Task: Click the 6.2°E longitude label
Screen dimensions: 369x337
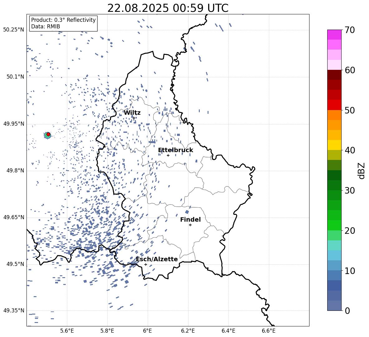Action: coord(188,331)
